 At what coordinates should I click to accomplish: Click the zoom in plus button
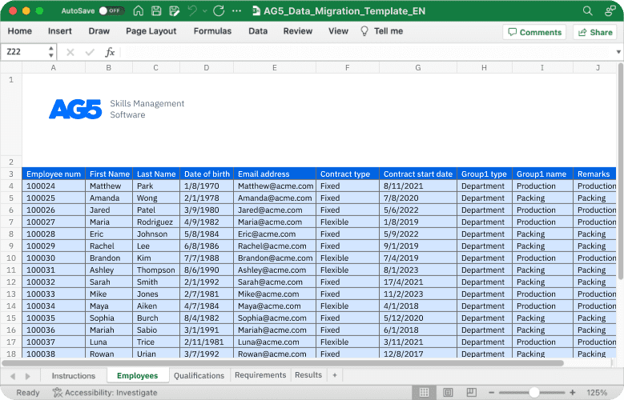point(572,393)
